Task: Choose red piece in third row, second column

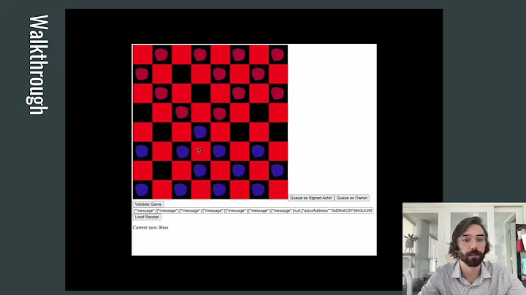Action: point(161,93)
